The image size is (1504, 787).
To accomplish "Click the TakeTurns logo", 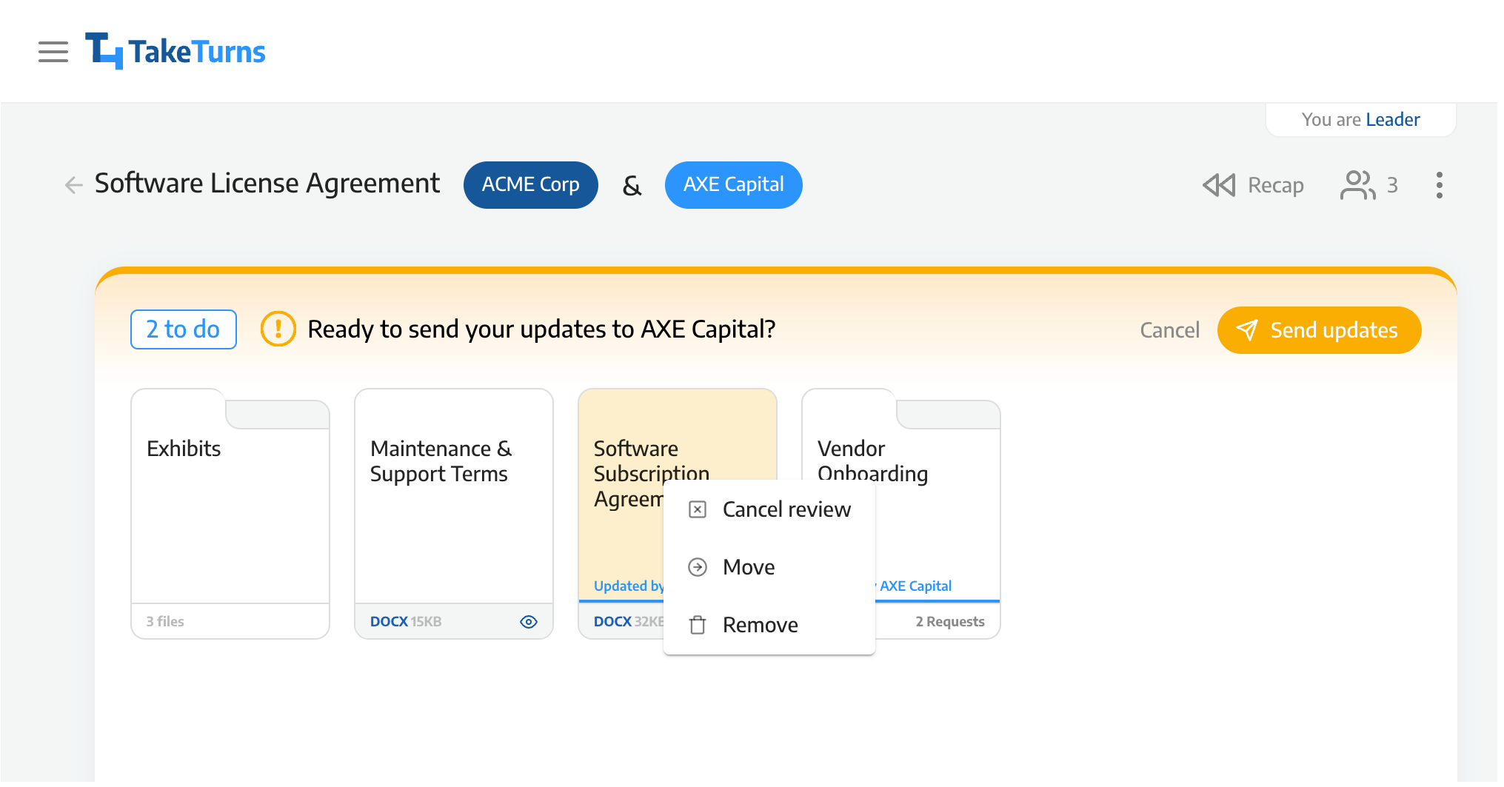I will [175, 51].
